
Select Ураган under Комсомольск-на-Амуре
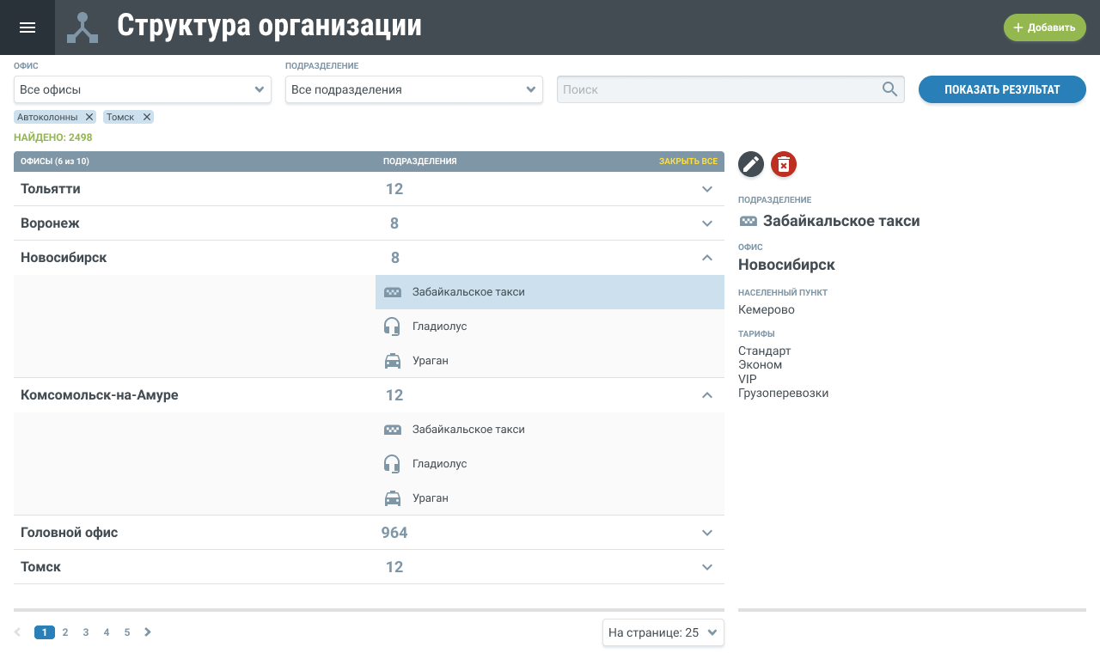430,498
